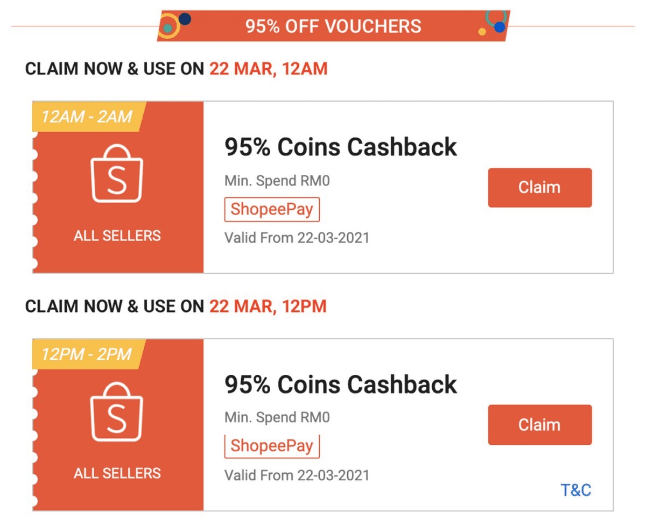The image size is (646, 527).
Task: Open the T&C link
Action: click(x=575, y=490)
